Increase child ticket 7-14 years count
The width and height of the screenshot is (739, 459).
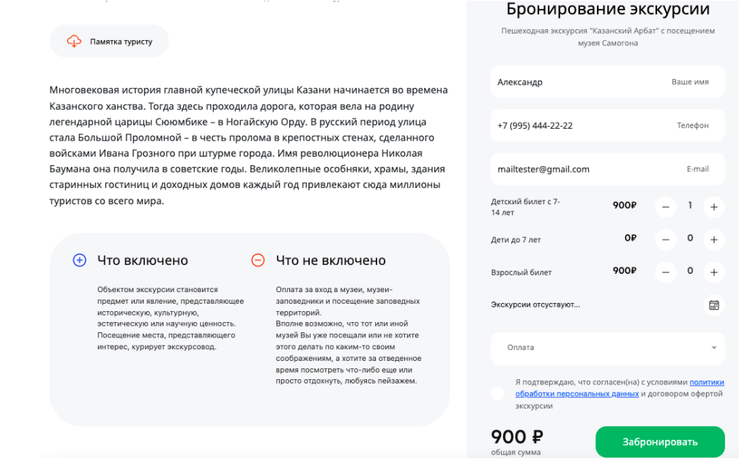713,207
